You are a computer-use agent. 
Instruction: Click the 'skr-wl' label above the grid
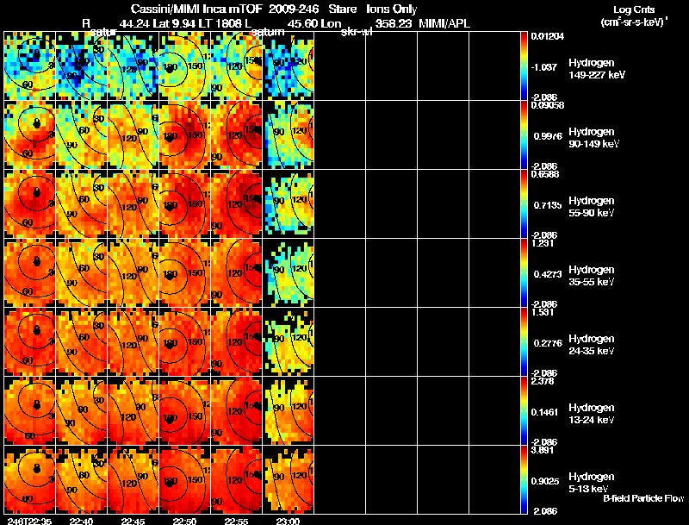tap(357, 32)
